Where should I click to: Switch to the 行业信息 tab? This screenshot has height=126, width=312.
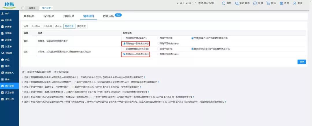(x=49, y=16)
